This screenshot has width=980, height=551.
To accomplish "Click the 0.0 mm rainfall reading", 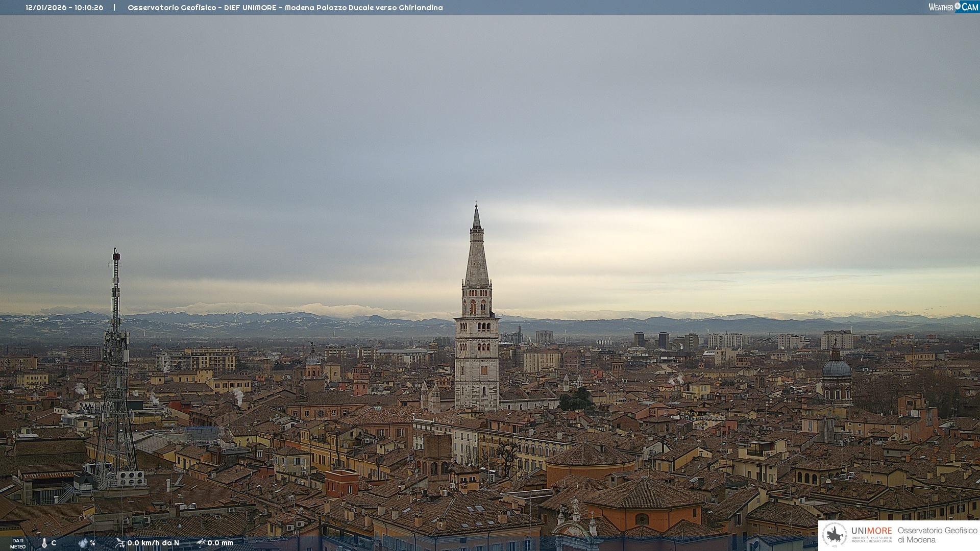I will click(220, 543).
